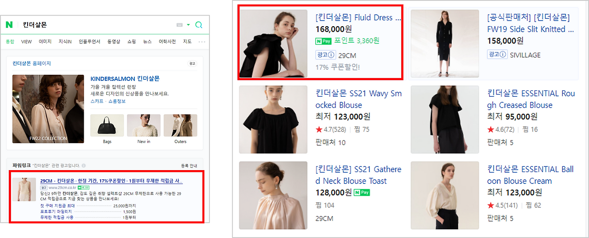
Task: Click 찜 104 on Gathered Neck Blouse
Action: 326,205
